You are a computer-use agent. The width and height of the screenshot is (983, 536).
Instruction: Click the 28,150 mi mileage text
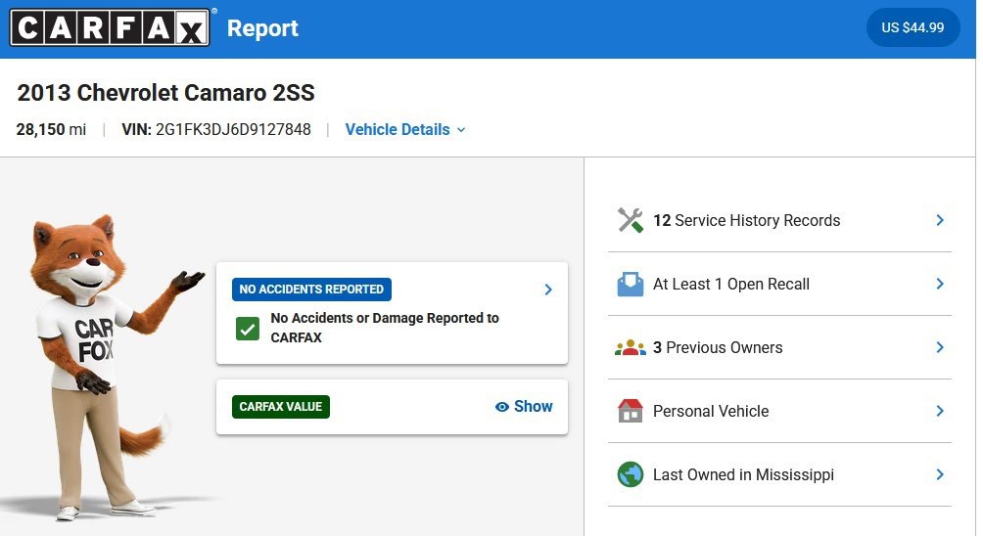coord(52,130)
